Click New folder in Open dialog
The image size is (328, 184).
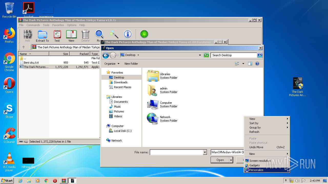point(131,64)
